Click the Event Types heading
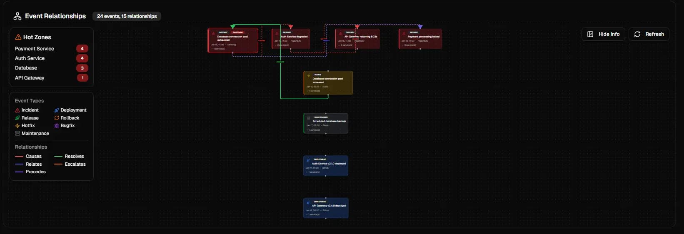The image size is (684, 234). coord(29,101)
